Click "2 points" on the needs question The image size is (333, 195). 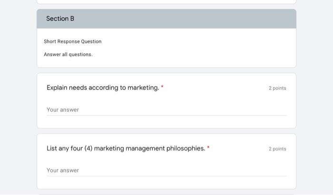(x=277, y=88)
